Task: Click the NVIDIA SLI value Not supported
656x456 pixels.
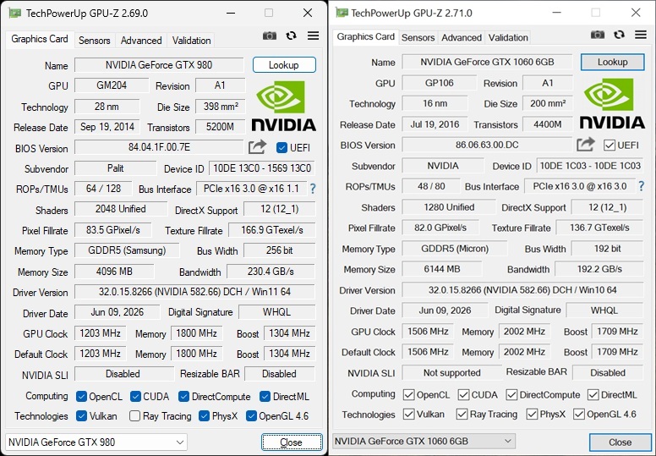Action: tap(451, 373)
